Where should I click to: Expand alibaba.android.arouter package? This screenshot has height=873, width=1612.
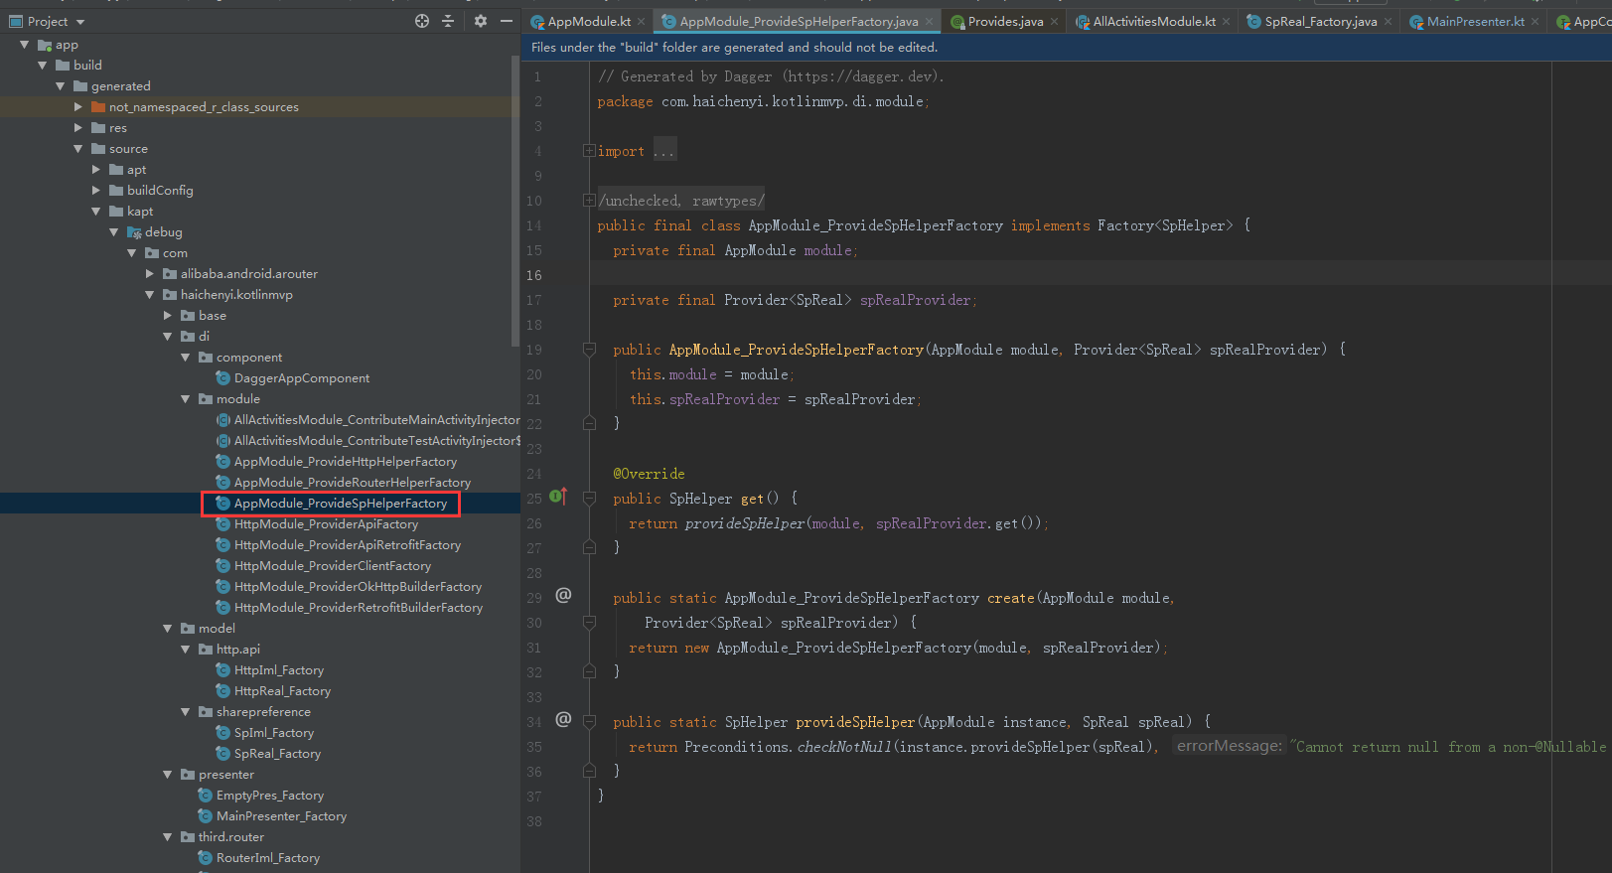click(150, 274)
